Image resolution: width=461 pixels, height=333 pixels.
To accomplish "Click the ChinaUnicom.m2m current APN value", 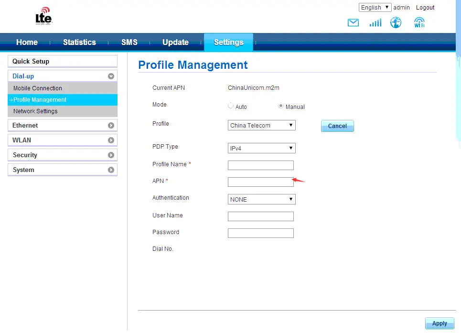I will click(254, 88).
